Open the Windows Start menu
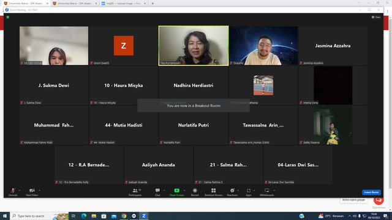392x220 pixels. click(x=5, y=216)
